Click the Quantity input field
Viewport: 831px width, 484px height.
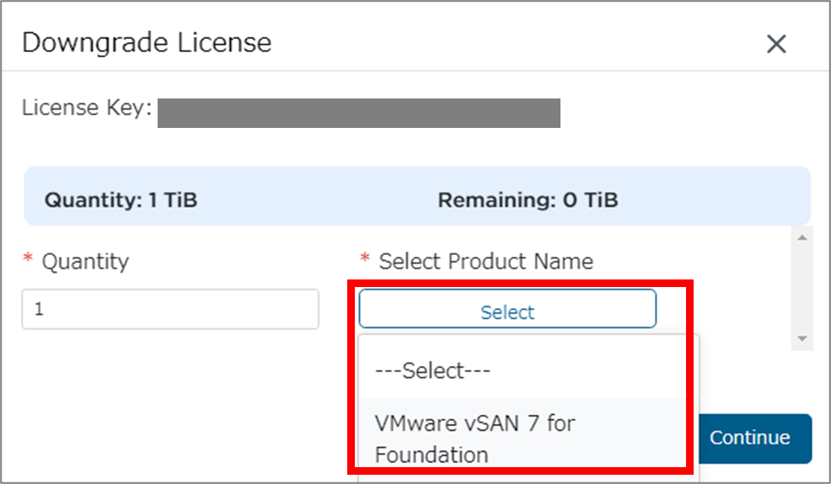170,309
